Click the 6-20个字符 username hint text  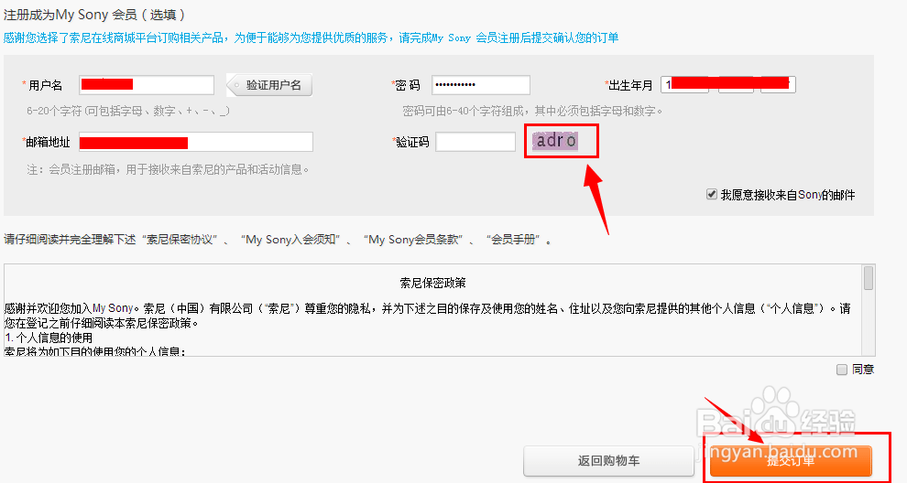[128, 111]
